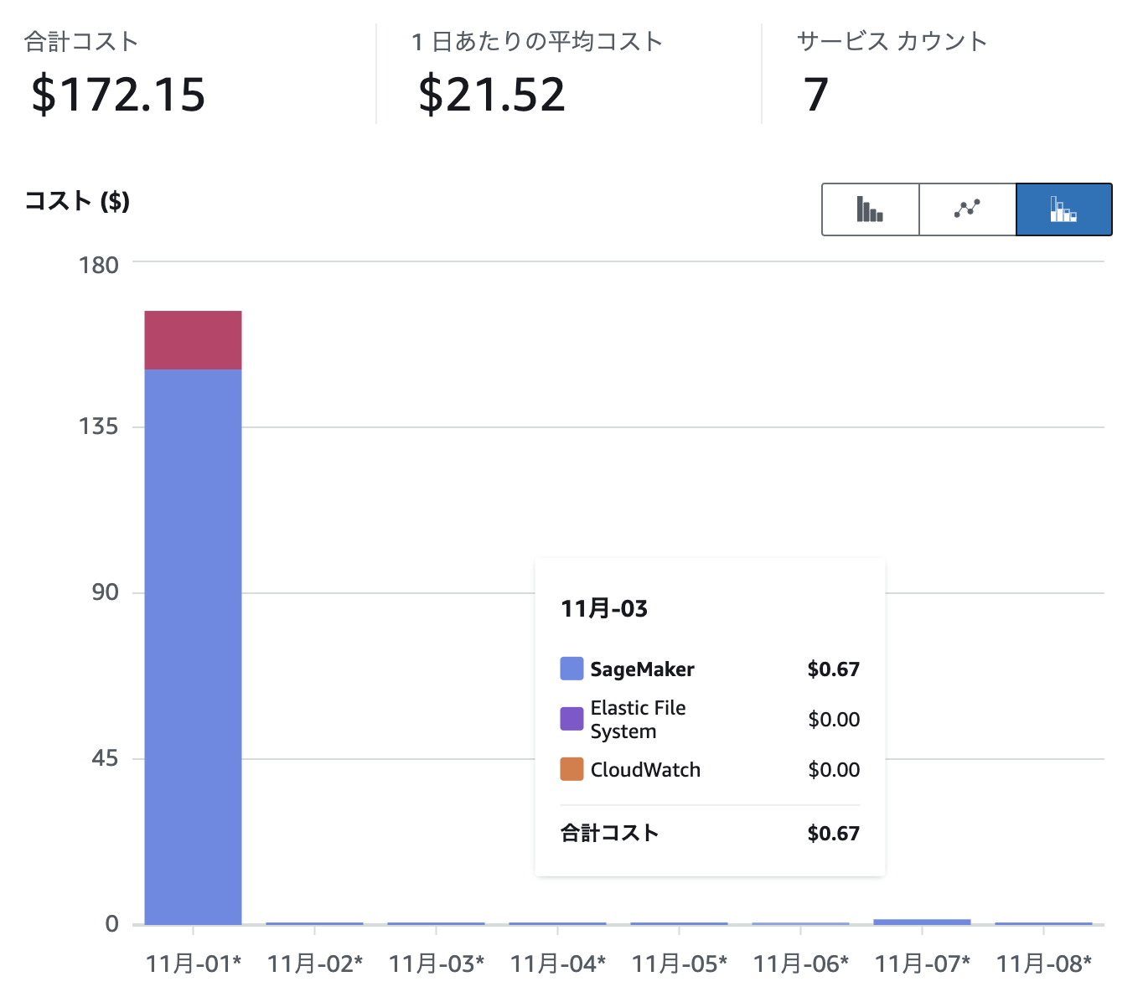
Task: Click the CloudWatch row in the tooltip
Action: 645,768
